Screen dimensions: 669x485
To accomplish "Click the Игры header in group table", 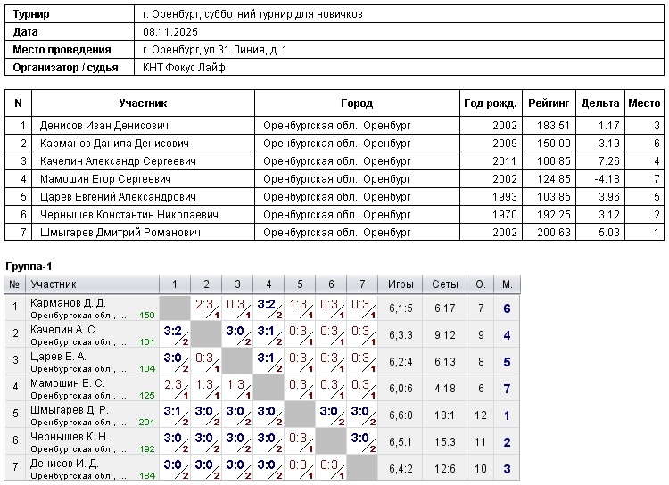I will point(401,284).
